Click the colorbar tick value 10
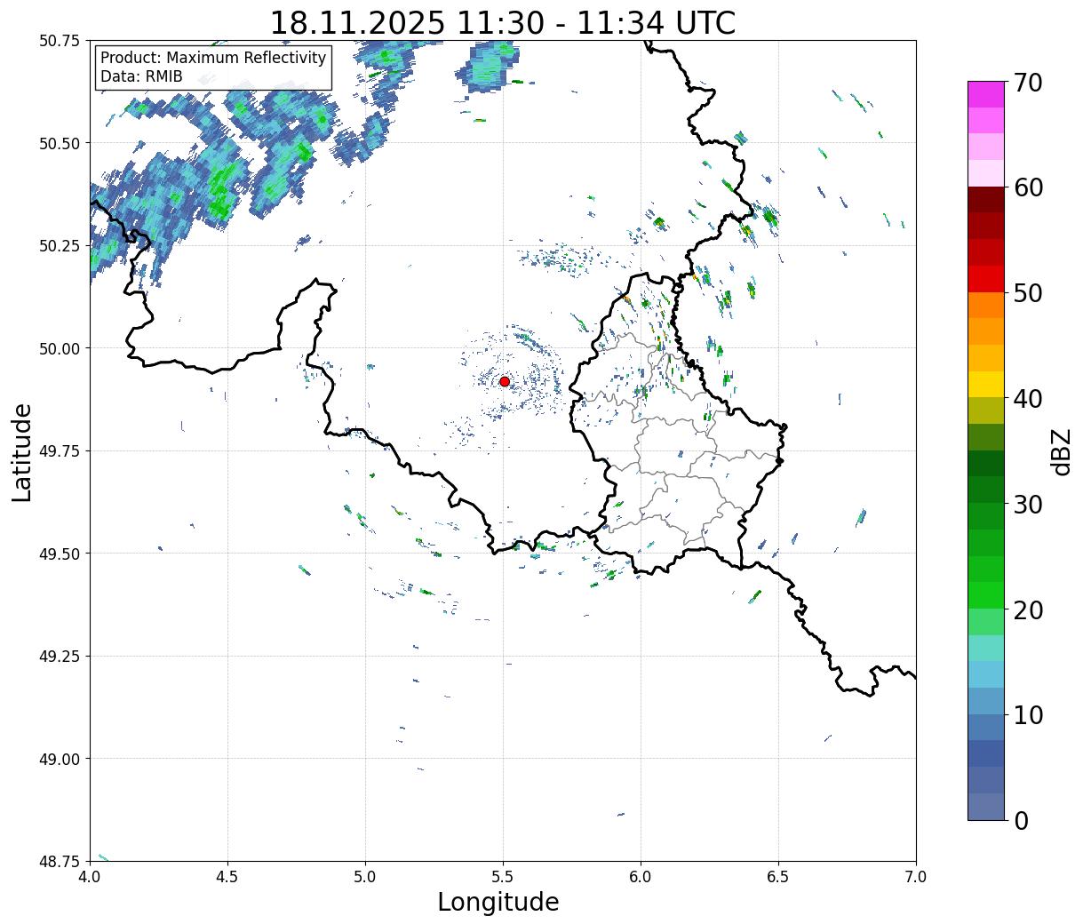This screenshot has height=924, width=1083. pyautogui.click(x=1027, y=715)
